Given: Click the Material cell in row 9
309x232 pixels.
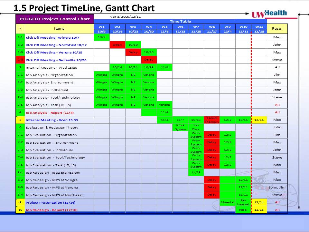Looking at the screenshot, I should 228,202.
